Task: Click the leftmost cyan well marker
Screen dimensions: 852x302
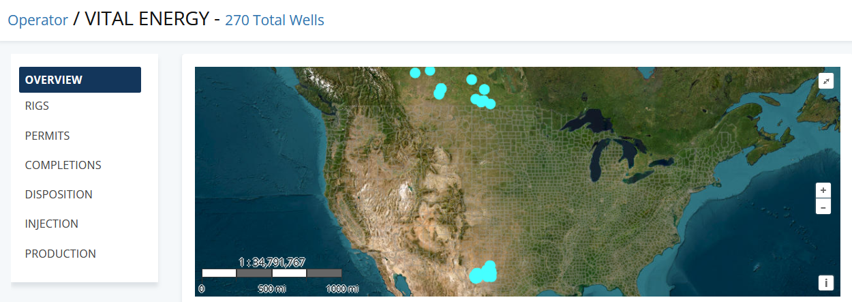Action: tap(414, 72)
